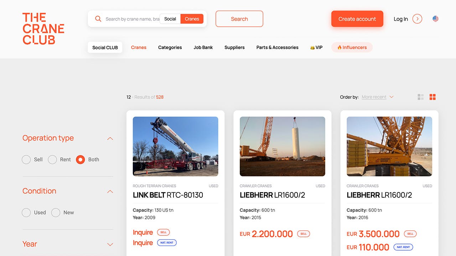Open the Suppliers navigation item
Image resolution: width=456 pixels, height=256 pixels.
point(234,47)
